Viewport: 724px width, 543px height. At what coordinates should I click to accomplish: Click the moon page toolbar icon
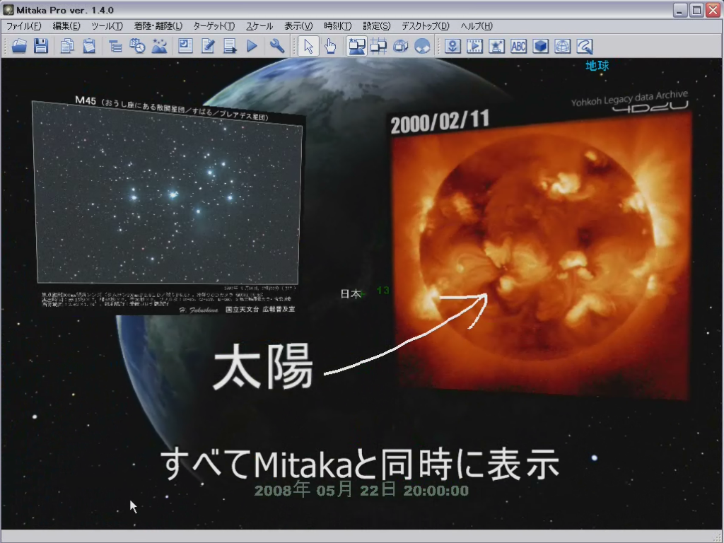tap(185, 46)
